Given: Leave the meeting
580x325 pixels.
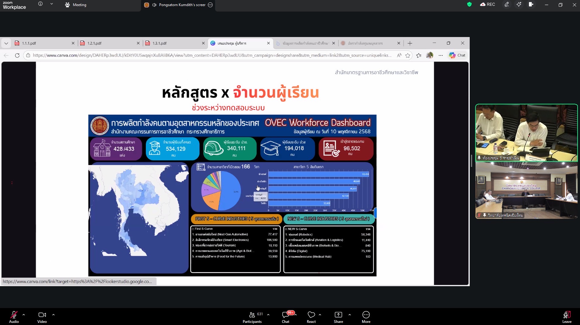Looking at the screenshot, I should click(x=567, y=317).
